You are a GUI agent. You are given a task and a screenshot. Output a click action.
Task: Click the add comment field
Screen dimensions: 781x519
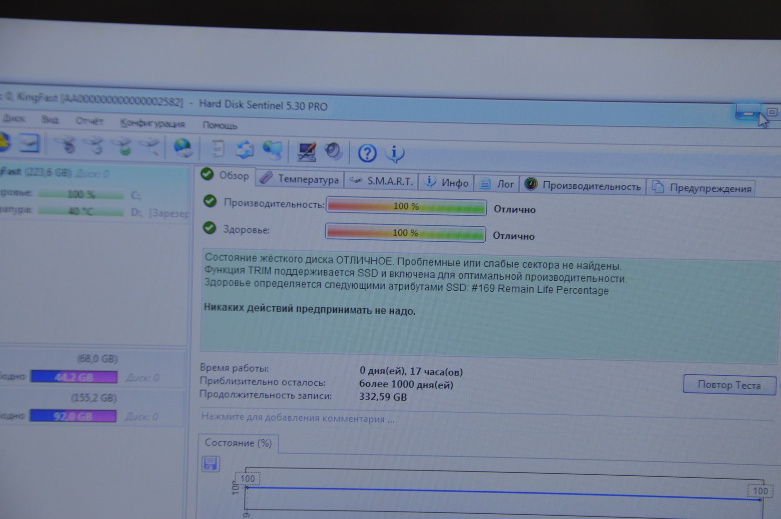click(298, 418)
